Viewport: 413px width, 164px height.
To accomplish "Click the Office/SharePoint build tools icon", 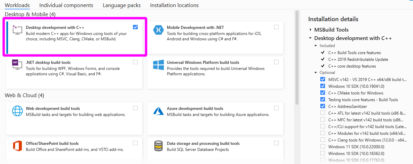I will click(17, 146).
